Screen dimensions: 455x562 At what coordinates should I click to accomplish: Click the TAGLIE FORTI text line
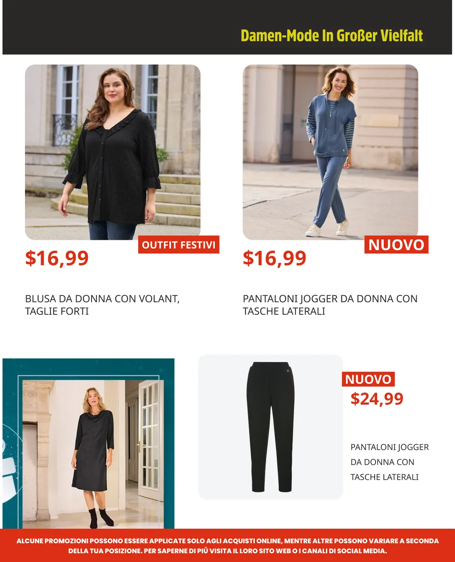57,311
